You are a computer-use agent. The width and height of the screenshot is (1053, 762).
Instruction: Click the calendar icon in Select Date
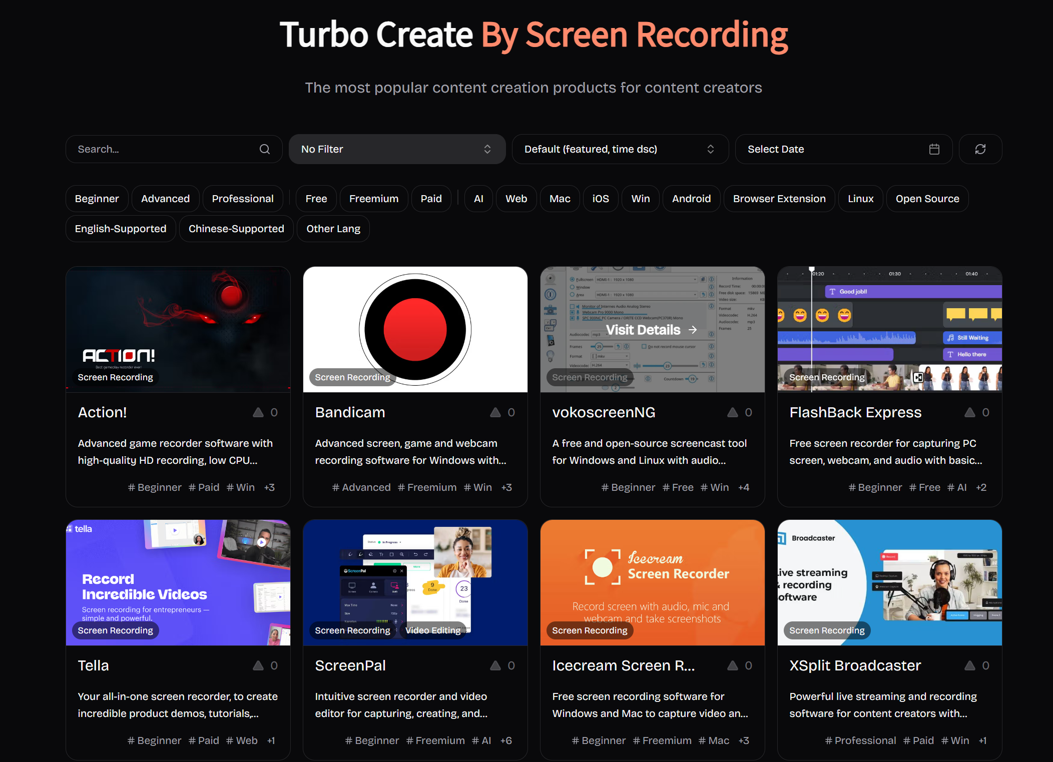click(934, 149)
